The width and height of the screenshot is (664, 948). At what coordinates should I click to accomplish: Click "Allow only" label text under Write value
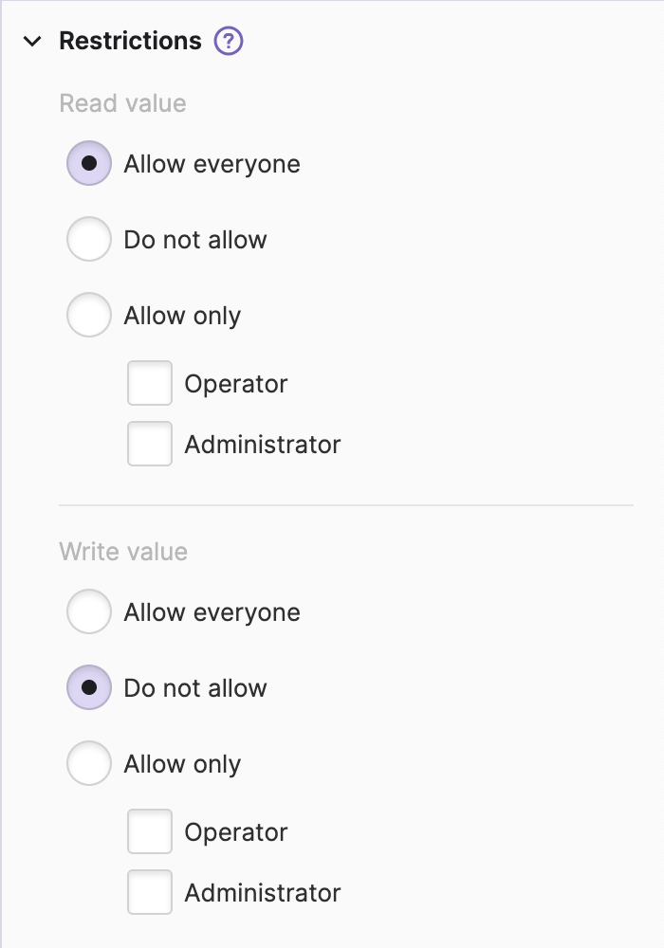click(x=182, y=765)
